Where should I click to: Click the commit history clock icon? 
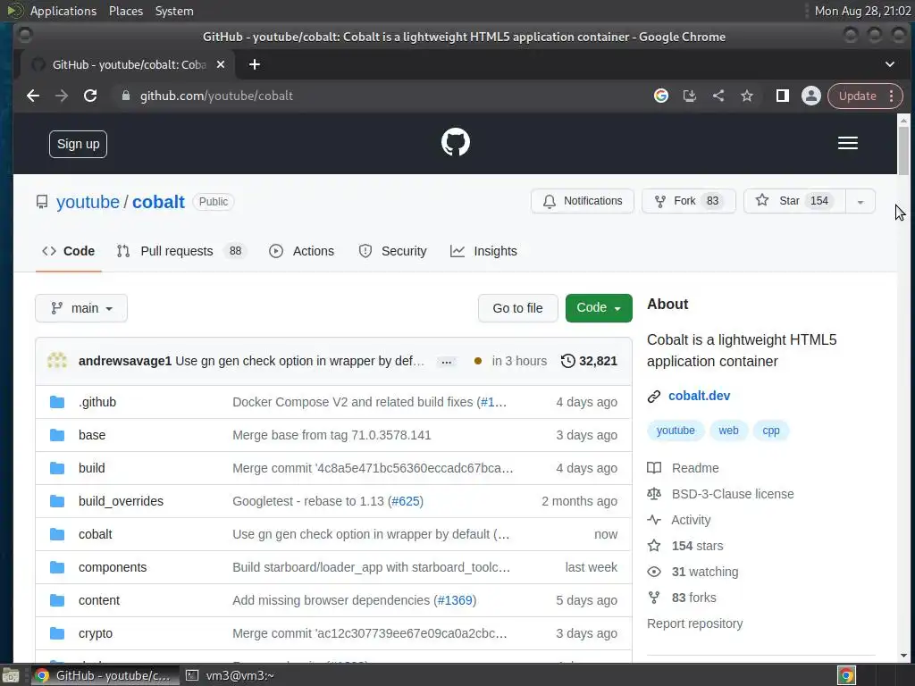[567, 361]
